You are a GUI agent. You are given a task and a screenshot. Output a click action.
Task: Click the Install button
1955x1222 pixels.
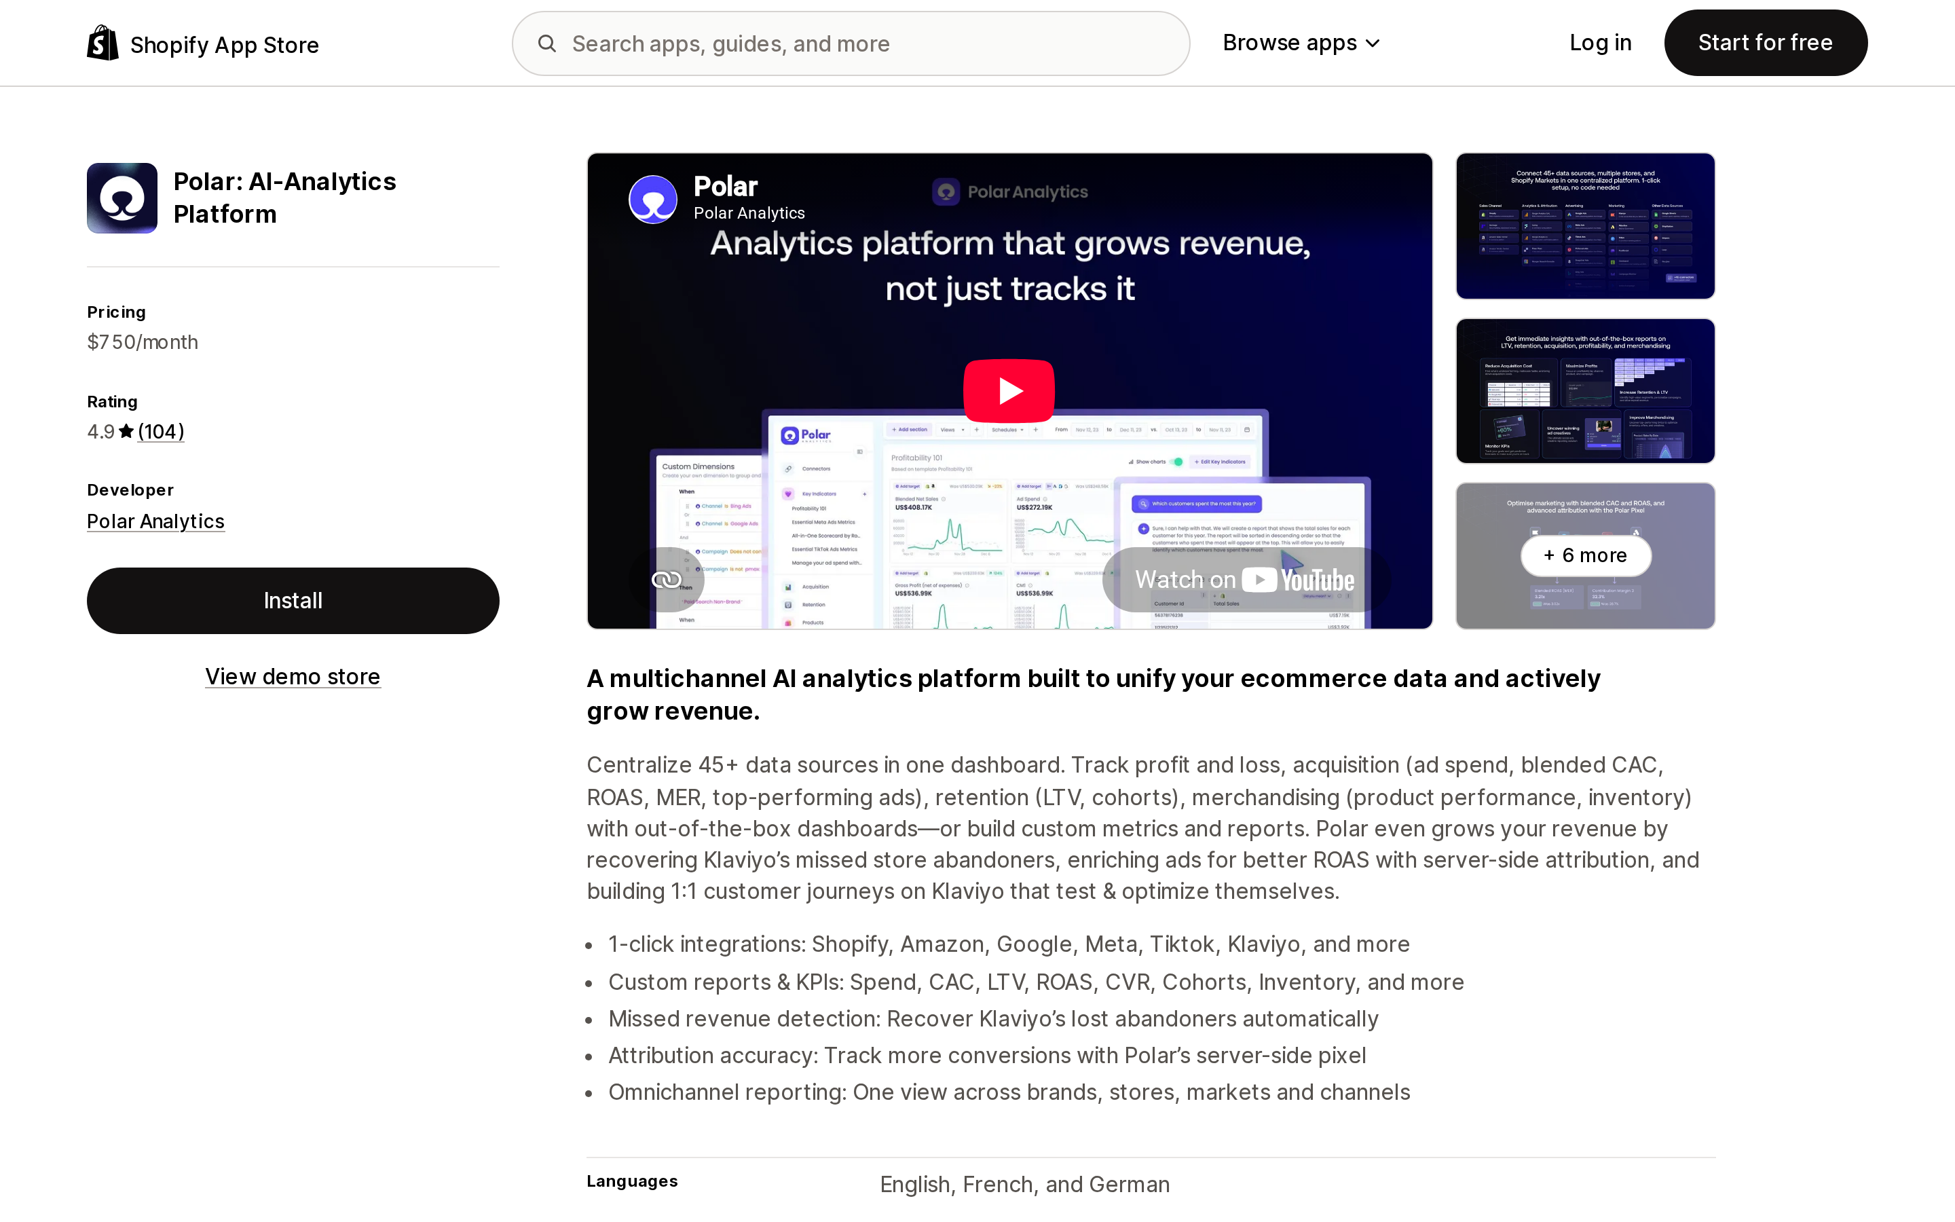pos(293,601)
